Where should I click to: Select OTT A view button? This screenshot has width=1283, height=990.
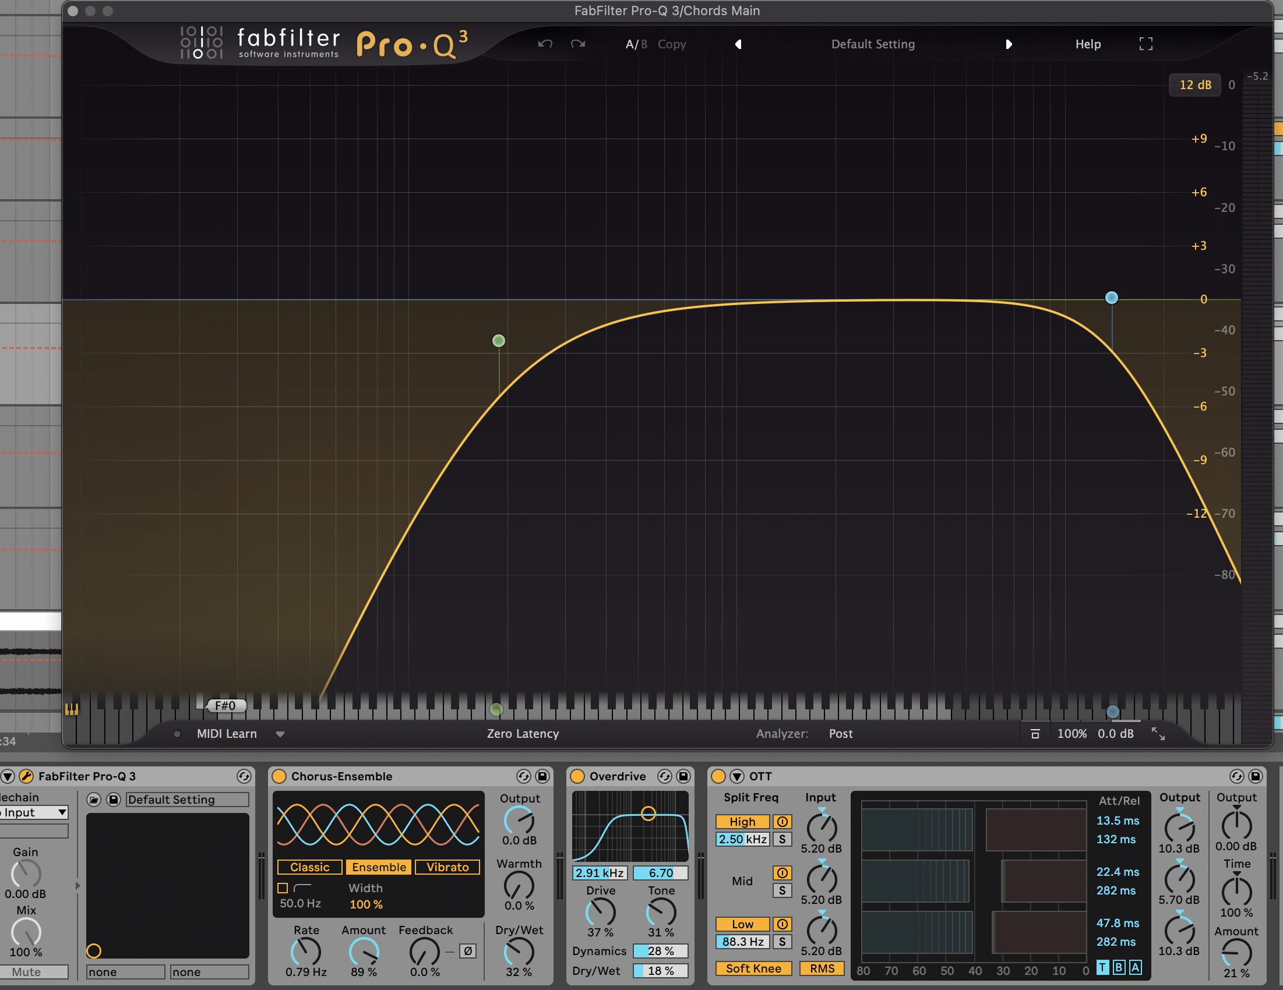pyautogui.click(x=1136, y=967)
